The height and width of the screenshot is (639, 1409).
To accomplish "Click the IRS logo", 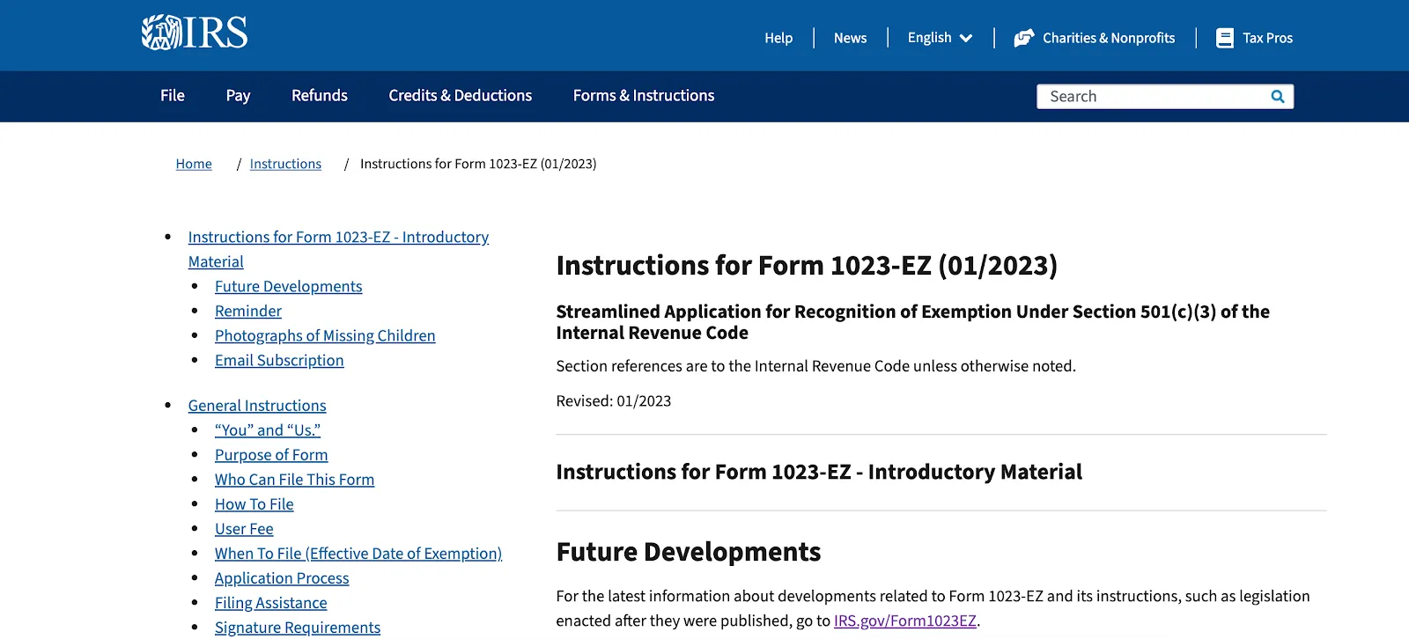I will (195, 33).
